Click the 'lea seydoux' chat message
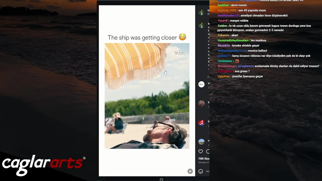This screenshot has width=322, height=181. tap(258, 40)
